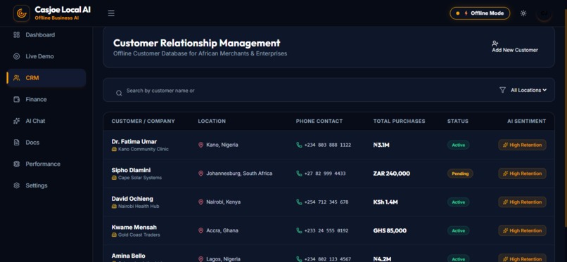Switch theme using the sun icon
The width and height of the screenshot is (567, 262).
pyautogui.click(x=523, y=13)
